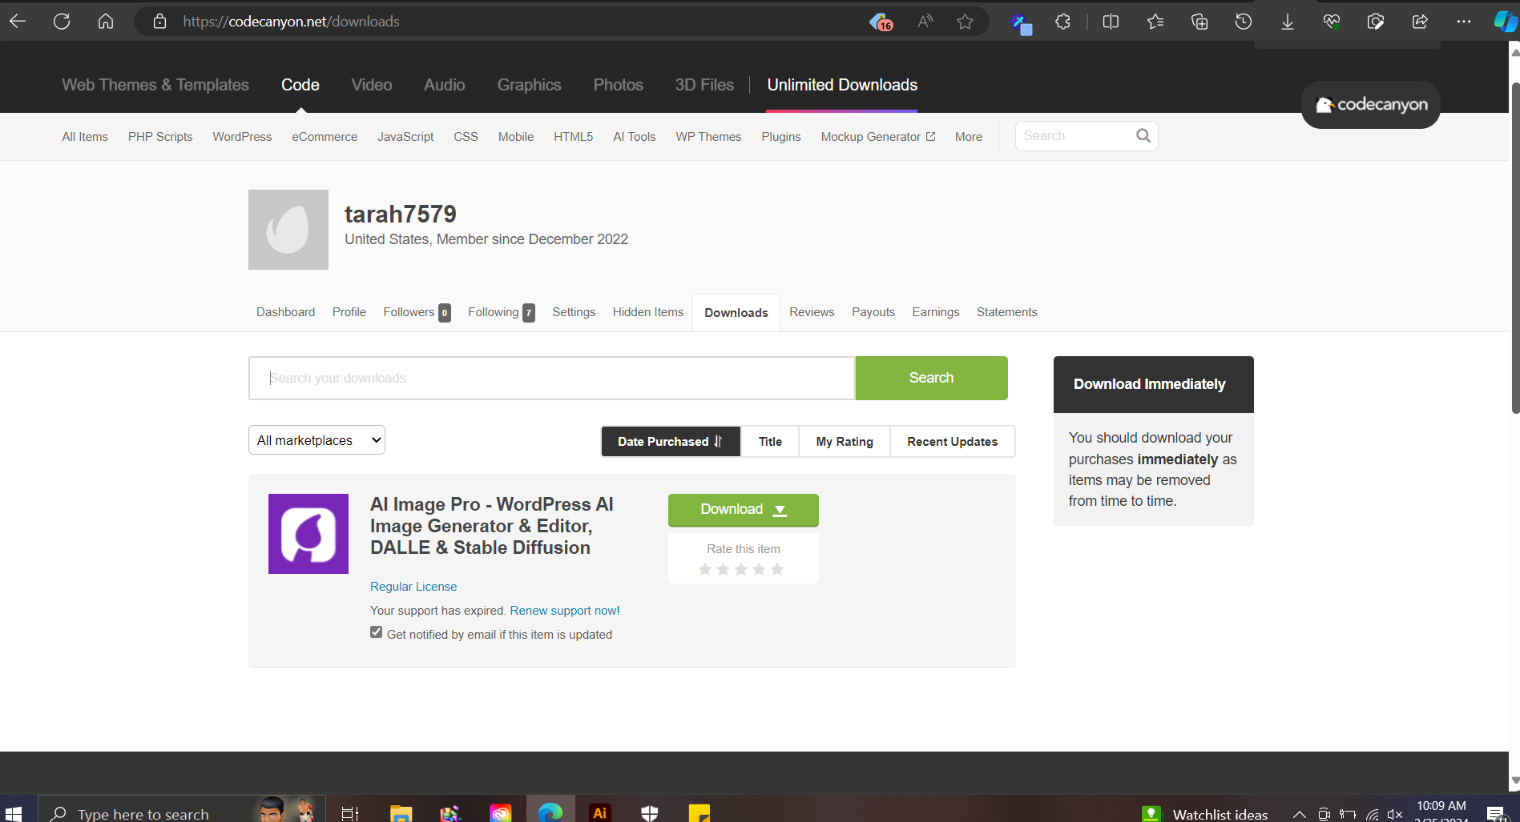Open the AI Tools category

pos(635,137)
